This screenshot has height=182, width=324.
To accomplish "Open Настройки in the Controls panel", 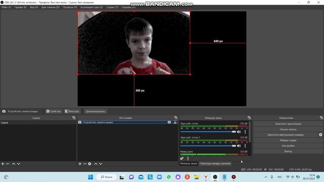I will point(288,146).
